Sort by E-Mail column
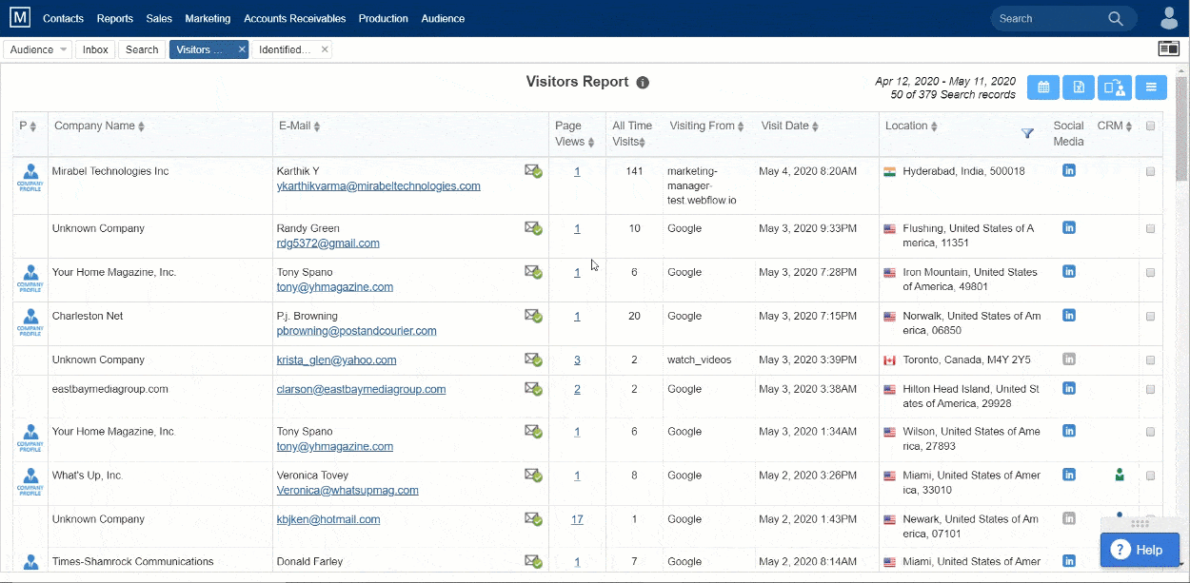The width and height of the screenshot is (1190, 583). click(317, 126)
